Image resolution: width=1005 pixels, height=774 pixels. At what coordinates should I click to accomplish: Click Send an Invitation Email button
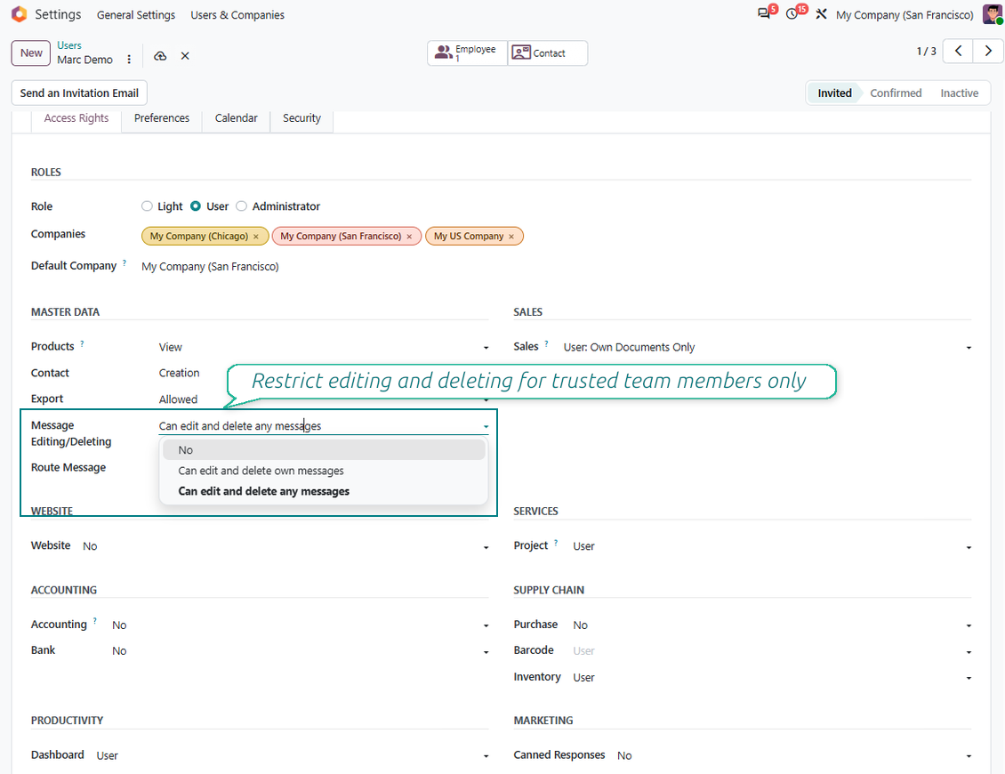(79, 93)
